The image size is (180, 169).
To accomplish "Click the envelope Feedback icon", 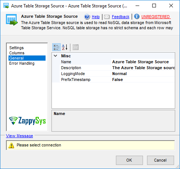I will tap(107, 17).
